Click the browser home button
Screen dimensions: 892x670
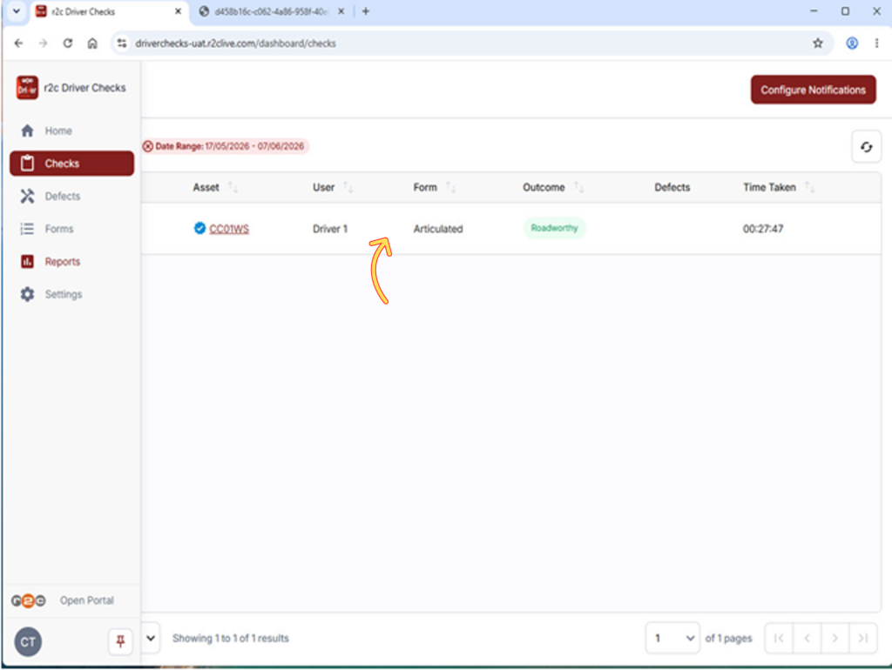[92, 44]
